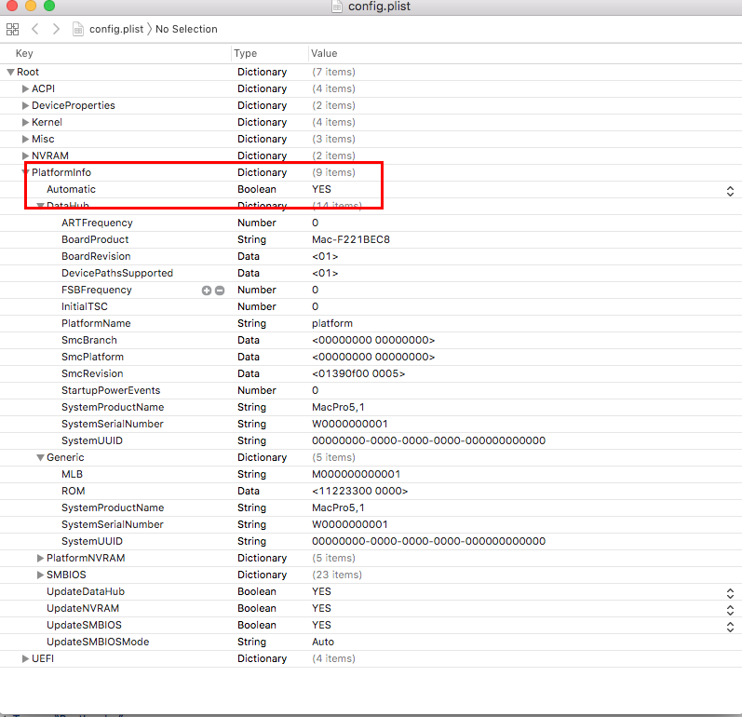742x717 pixels.
Task: Click the config.plist file icon in breadcrumb
Action: pos(78,30)
